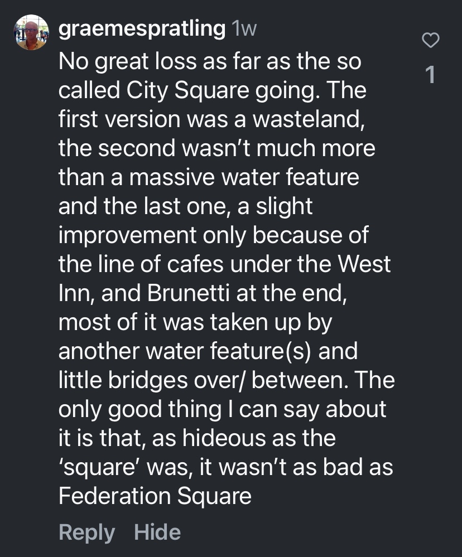Like the comment with the heart icon
Viewport: 462px width, 557px height.
(430, 40)
